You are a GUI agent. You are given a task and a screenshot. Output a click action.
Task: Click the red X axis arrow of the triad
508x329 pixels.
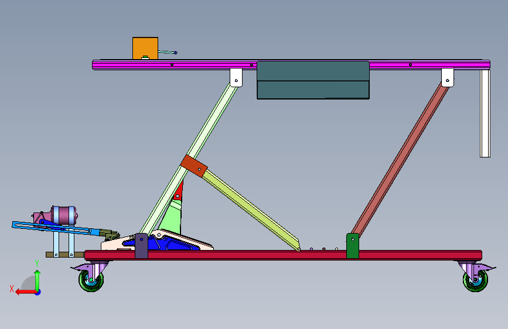26,292
